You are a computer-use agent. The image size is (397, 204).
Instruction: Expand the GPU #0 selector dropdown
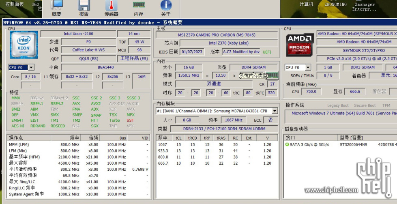pyautogui.click(x=308, y=68)
